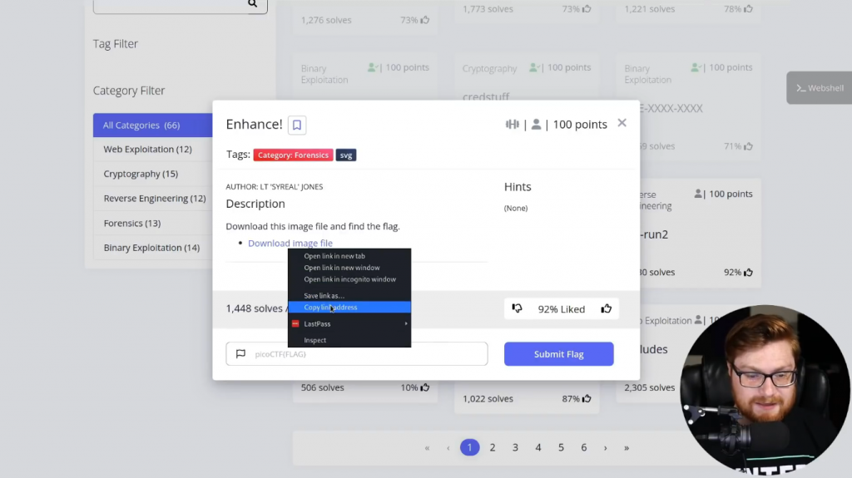Click the Category: Forensics tag
This screenshot has width=852, height=478.
pos(293,155)
